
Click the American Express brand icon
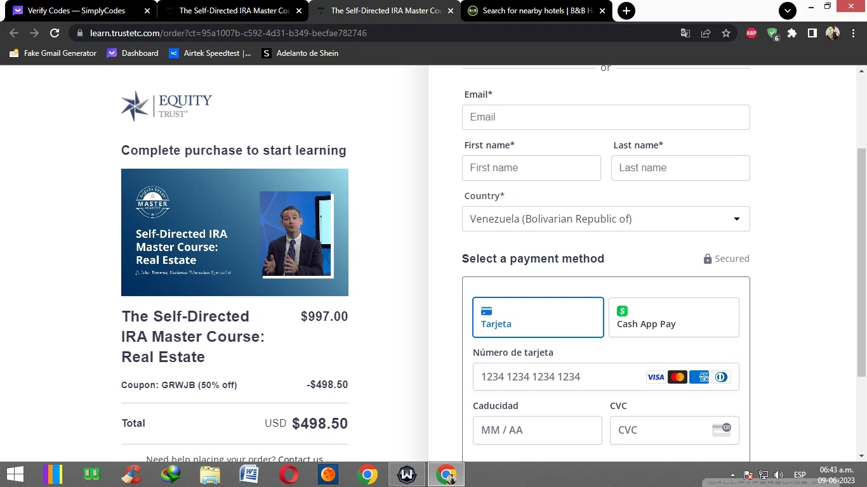(699, 377)
